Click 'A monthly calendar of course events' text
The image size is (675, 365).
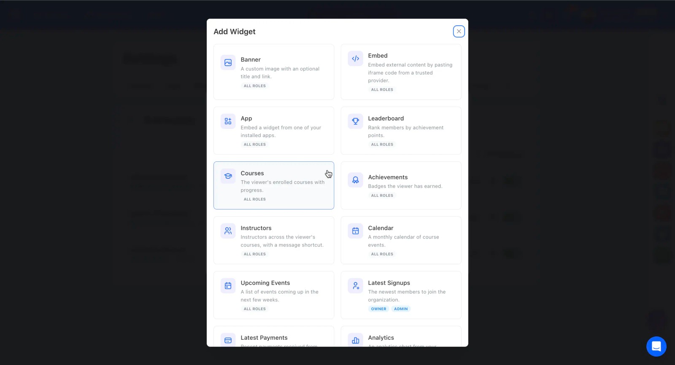pos(403,241)
